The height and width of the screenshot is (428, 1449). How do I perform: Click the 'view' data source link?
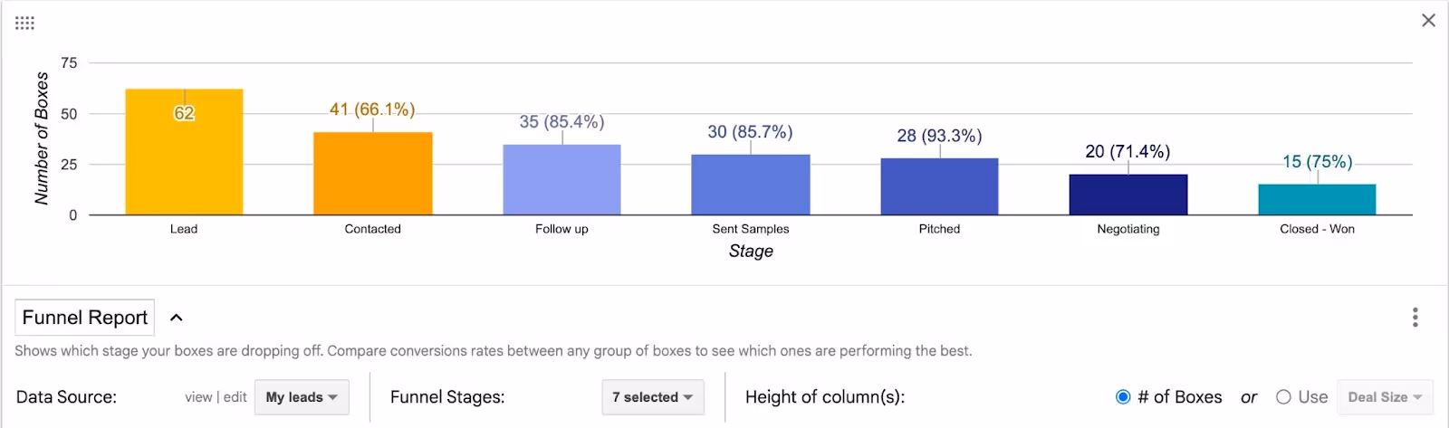click(x=198, y=397)
